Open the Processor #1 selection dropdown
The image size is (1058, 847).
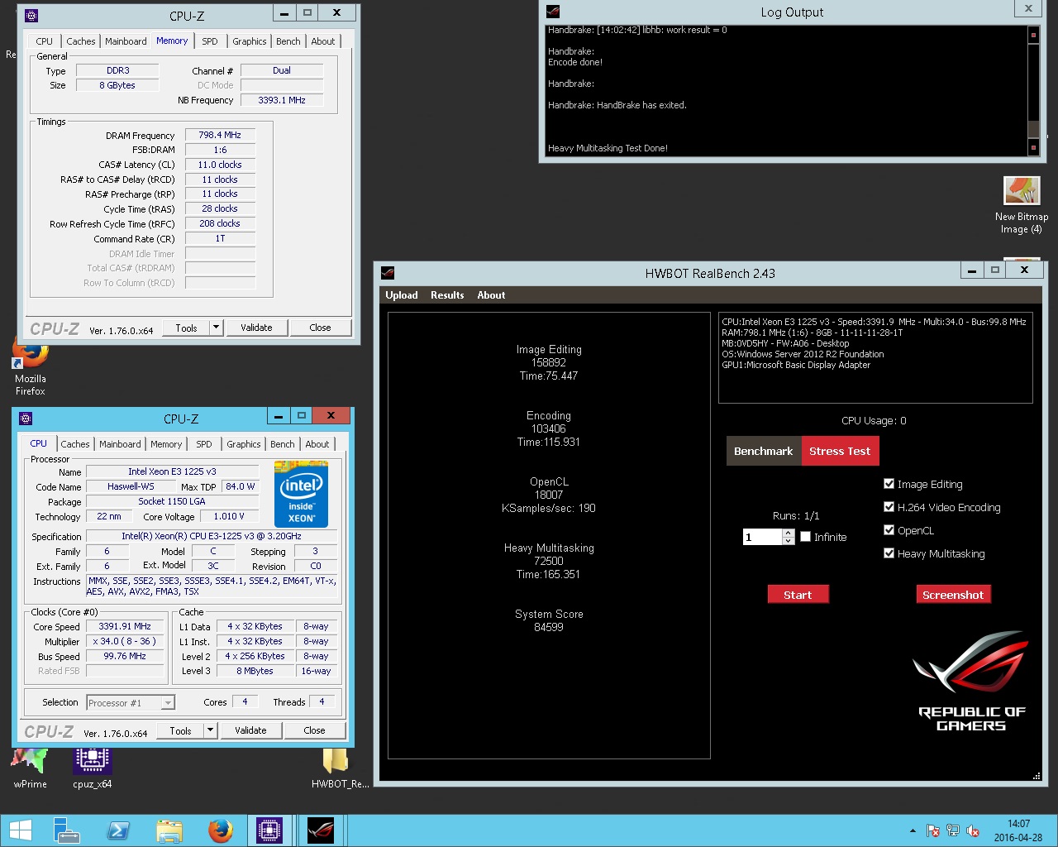click(130, 703)
